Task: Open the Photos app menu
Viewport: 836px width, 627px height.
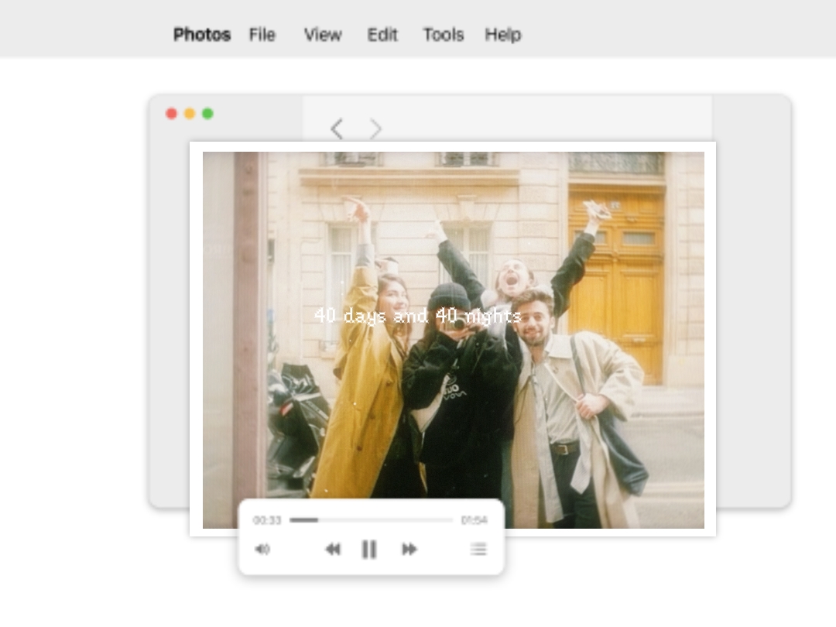Action: coord(201,35)
